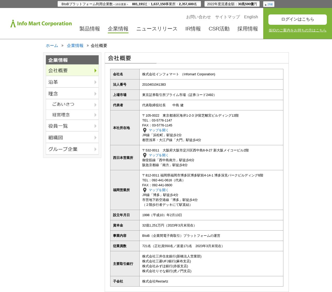
Task: Click 仮IDのご案内をお持ちの方はこちら link
Action: click(298, 30)
